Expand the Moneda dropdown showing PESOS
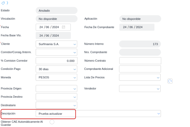 pyautogui.click(x=75, y=77)
